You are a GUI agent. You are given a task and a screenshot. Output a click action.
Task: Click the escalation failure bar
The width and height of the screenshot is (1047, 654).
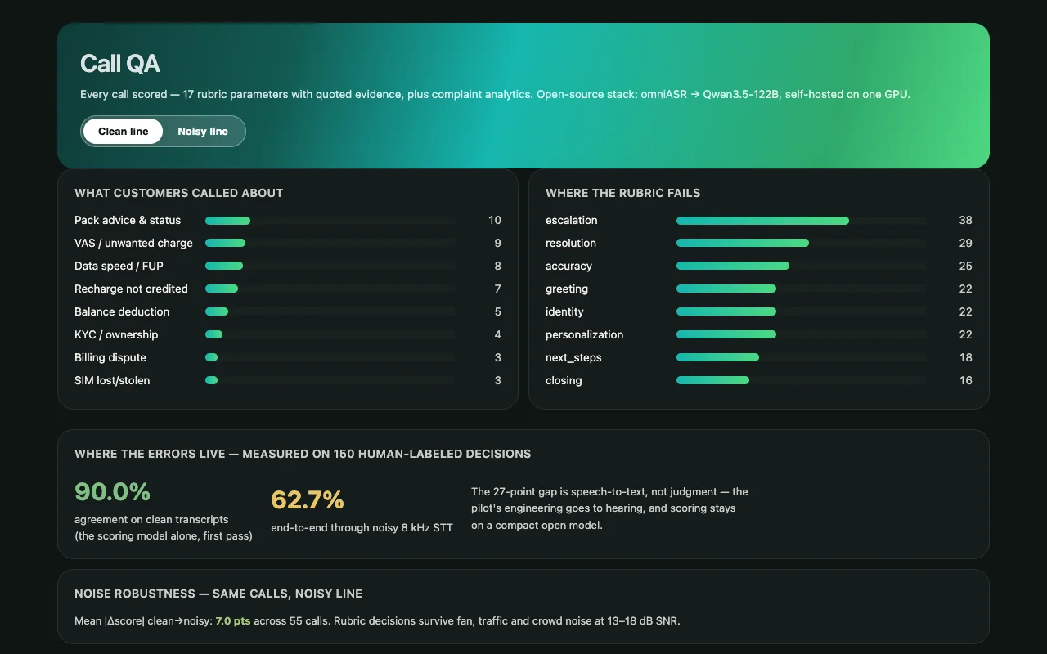click(x=802, y=221)
